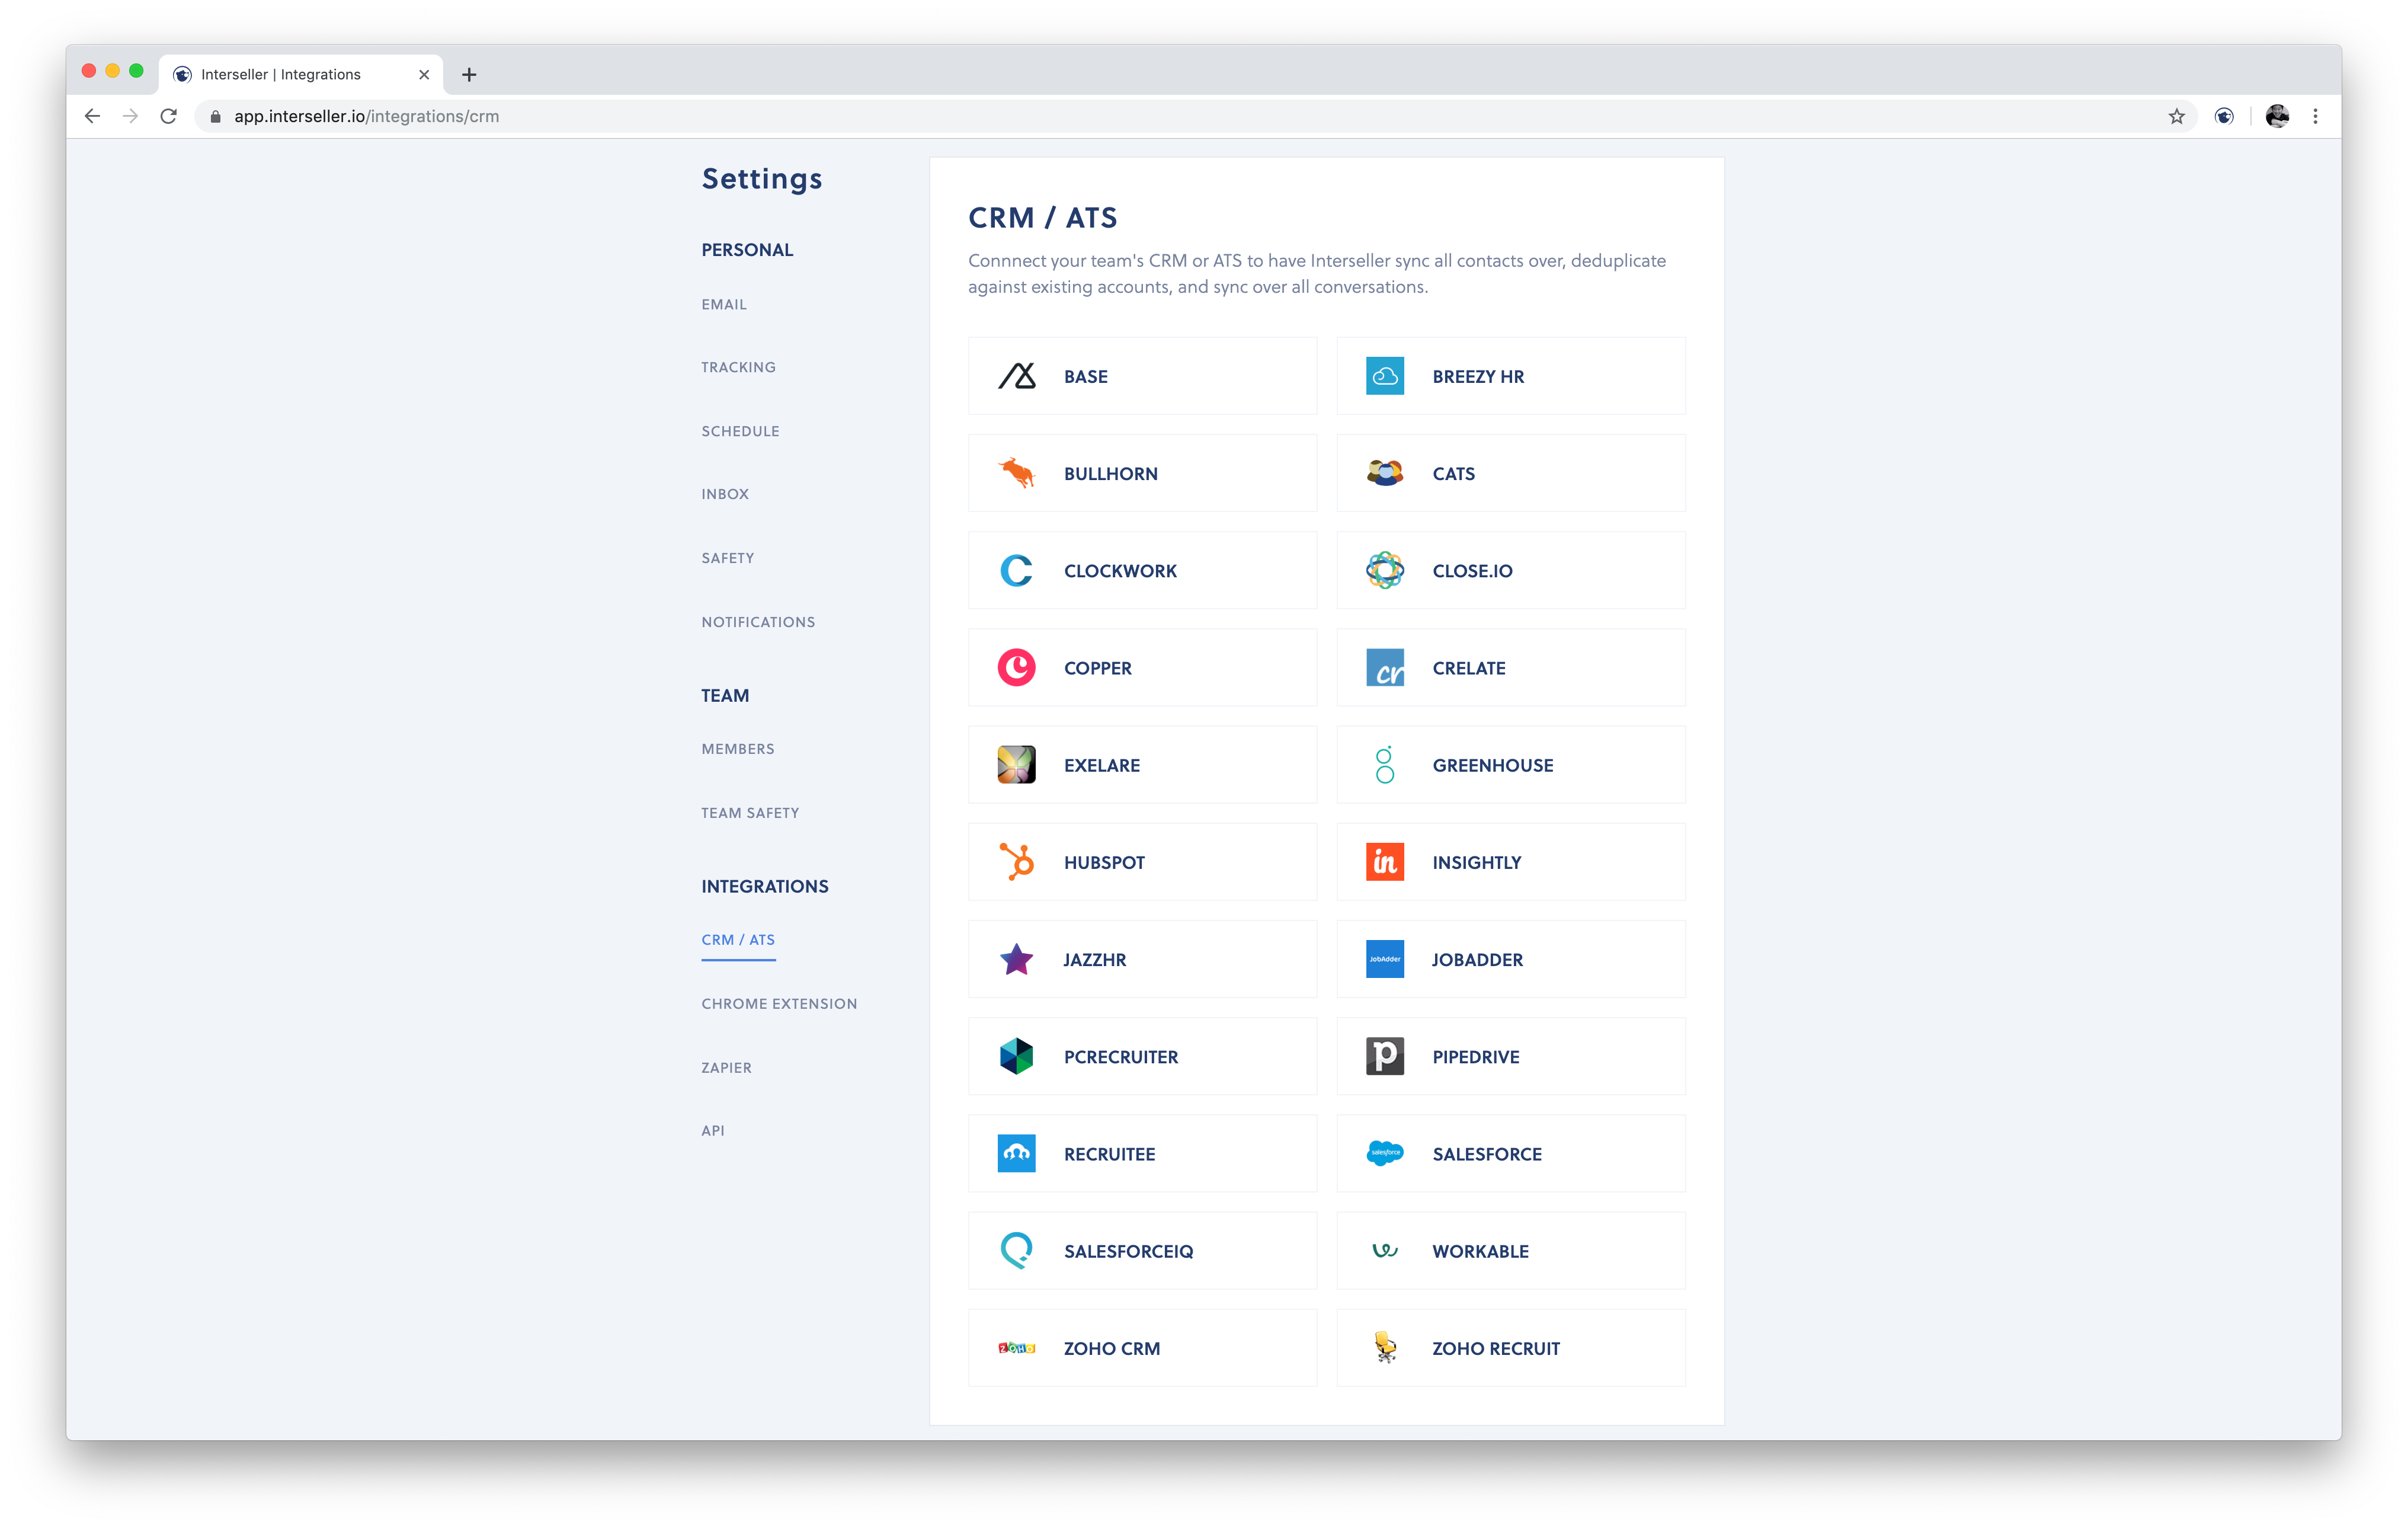Image resolution: width=2408 pixels, height=1528 pixels.
Task: Click the RECRUITEE integration label
Action: [x=1110, y=1154]
